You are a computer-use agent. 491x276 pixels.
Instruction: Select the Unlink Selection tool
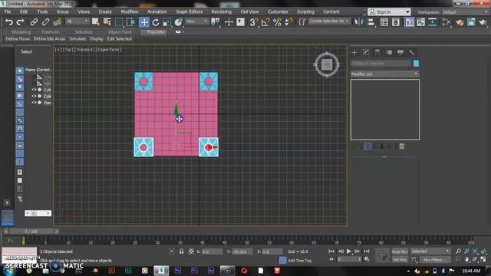(x=45, y=22)
